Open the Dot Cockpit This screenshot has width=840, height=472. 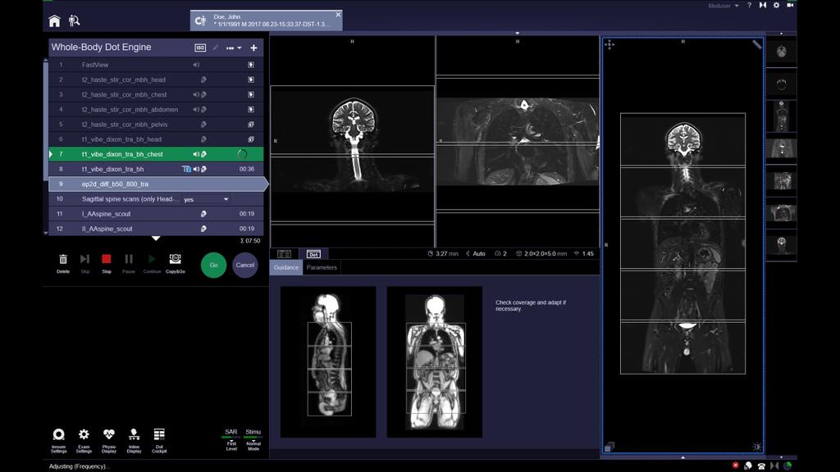point(159,438)
